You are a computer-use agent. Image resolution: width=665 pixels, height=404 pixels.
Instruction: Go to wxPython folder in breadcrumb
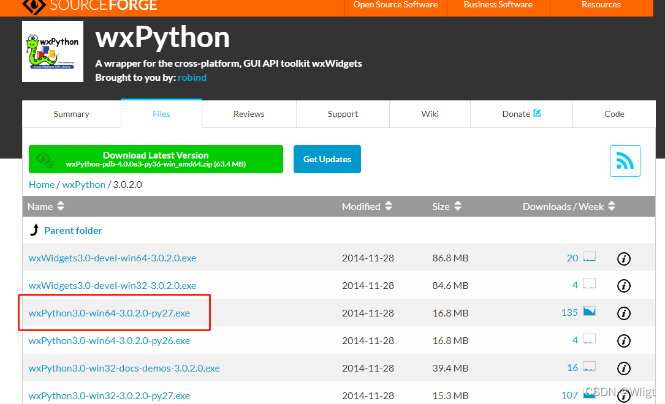83,185
